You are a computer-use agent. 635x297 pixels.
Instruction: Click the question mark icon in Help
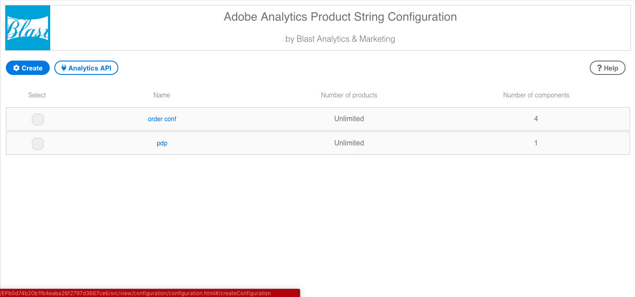tap(599, 68)
